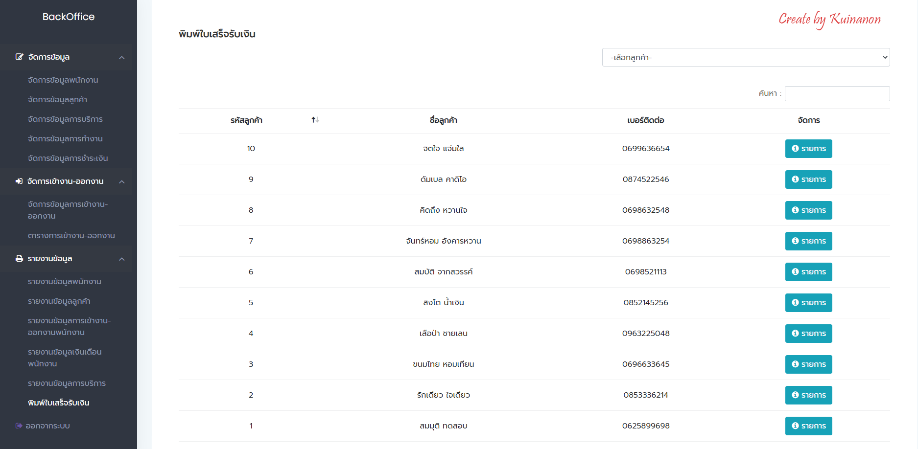Click the BackOffice brand title link
Image resolution: width=918 pixels, height=449 pixels.
tap(69, 17)
